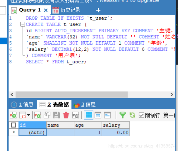This screenshot has height=151, width=178.
Task: Click the new row asterisk marker
Action: tap(14, 132)
